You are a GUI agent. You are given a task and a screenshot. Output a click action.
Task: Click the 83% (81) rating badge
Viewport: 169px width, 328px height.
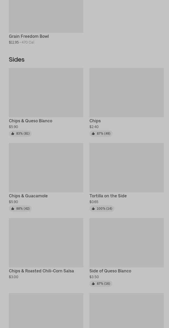click(20, 134)
